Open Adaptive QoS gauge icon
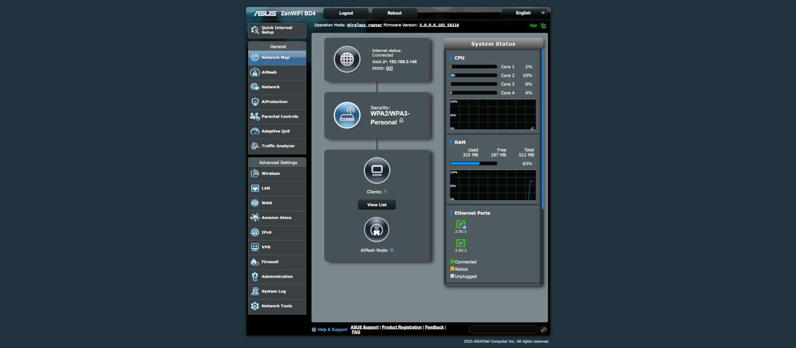The width and height of the screenshot is (796, 348). [255, 131]
